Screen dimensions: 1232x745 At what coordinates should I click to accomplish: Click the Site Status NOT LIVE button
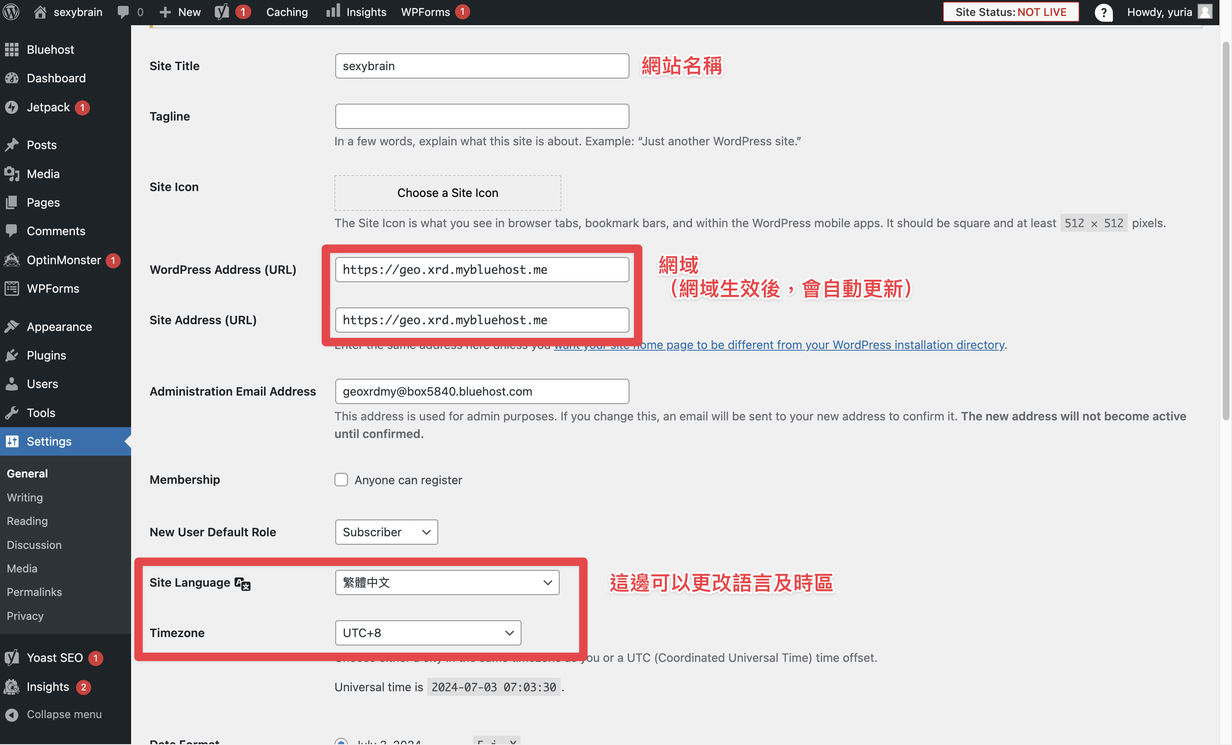pos(1011,12)
